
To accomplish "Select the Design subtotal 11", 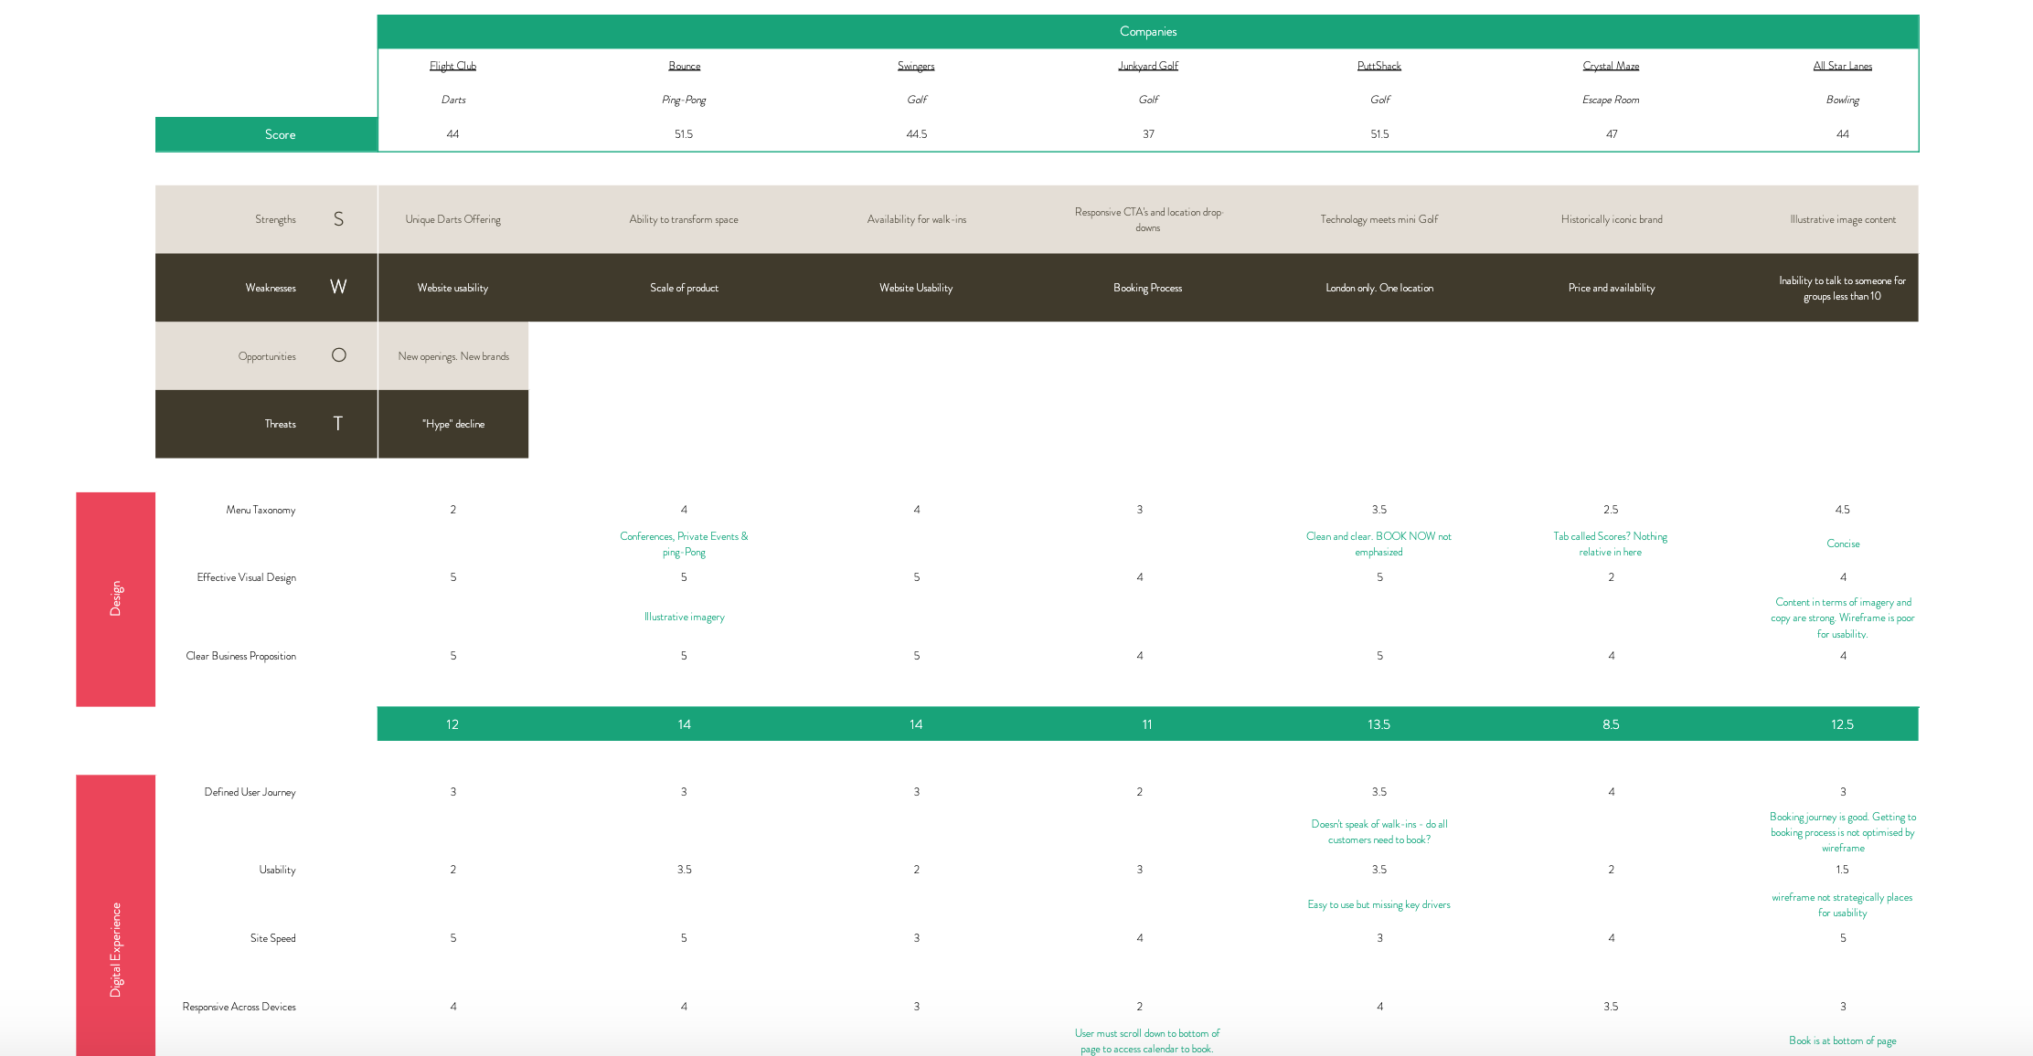I will pyautogui.click(x=1147, y=724).
